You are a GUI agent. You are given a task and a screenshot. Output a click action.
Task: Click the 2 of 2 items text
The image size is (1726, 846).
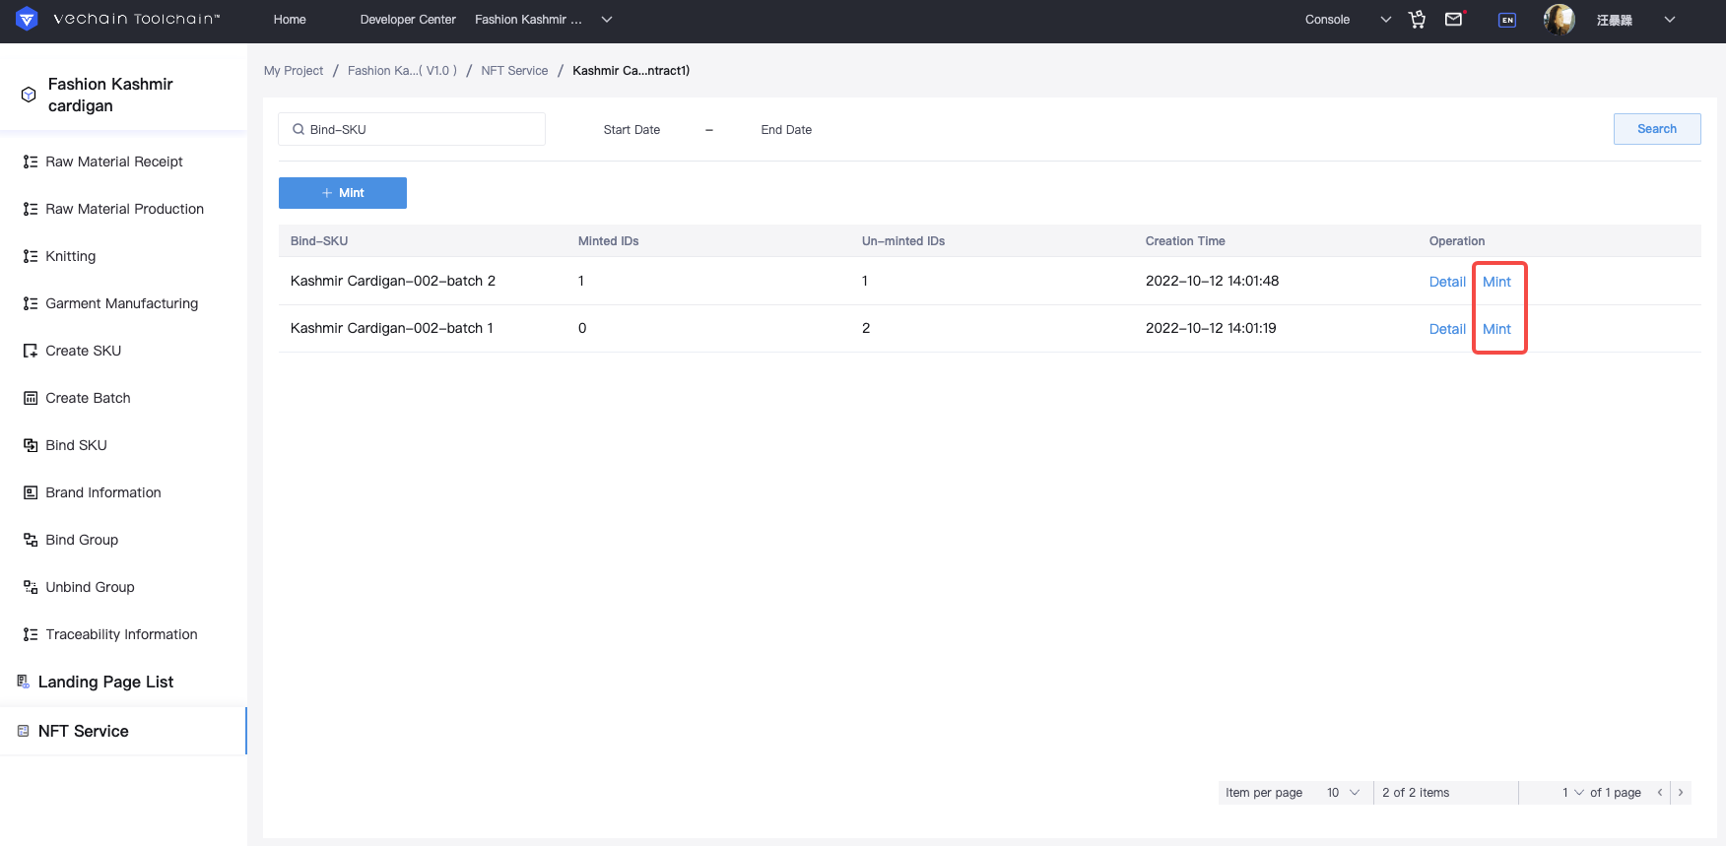click(x=1416, y=793)
